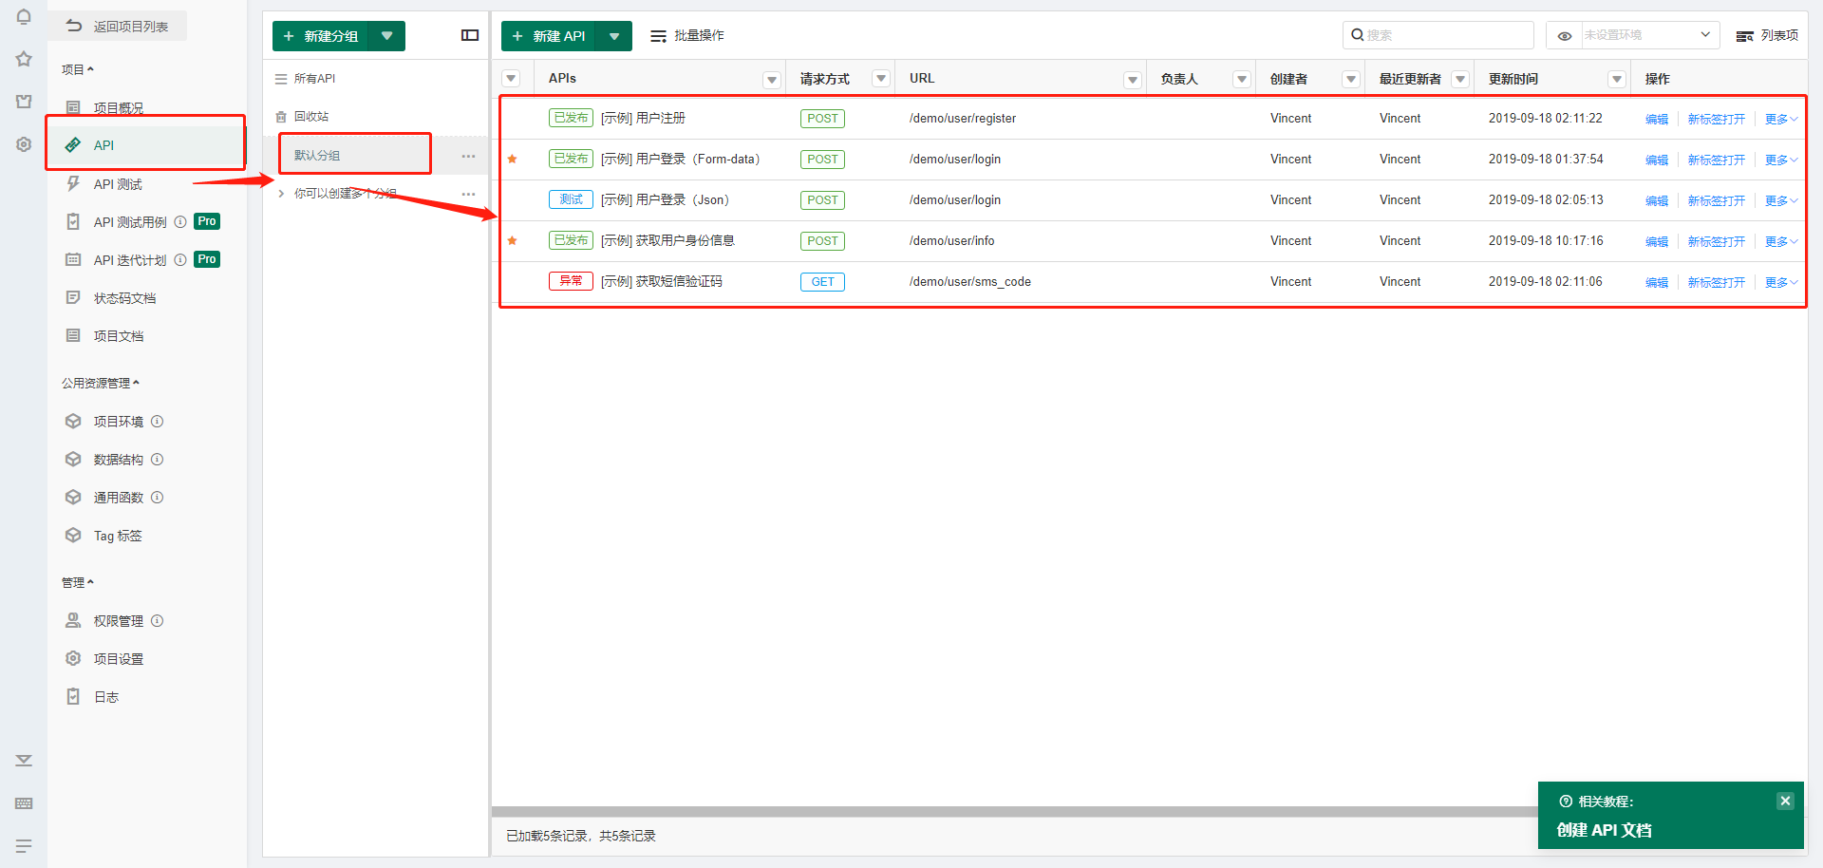Open 更多 menu for 获取短信验证码 row

click(x=1781, y=282)
